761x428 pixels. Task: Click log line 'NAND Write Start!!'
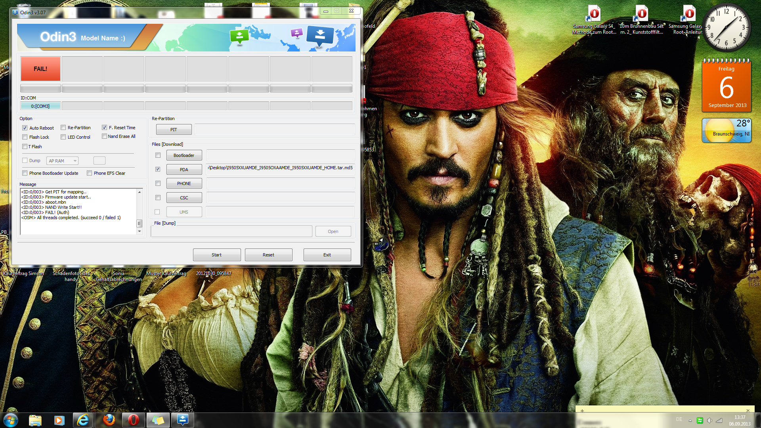click(52, 207)
